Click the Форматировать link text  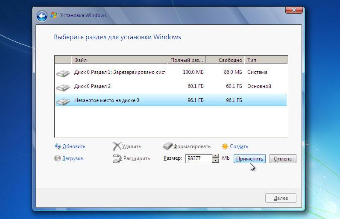click(192, 146)
